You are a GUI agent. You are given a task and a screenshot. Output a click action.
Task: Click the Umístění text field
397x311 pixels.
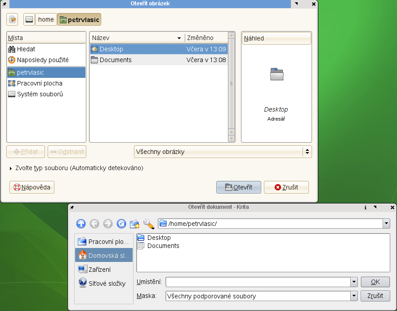tap(258, 282)
